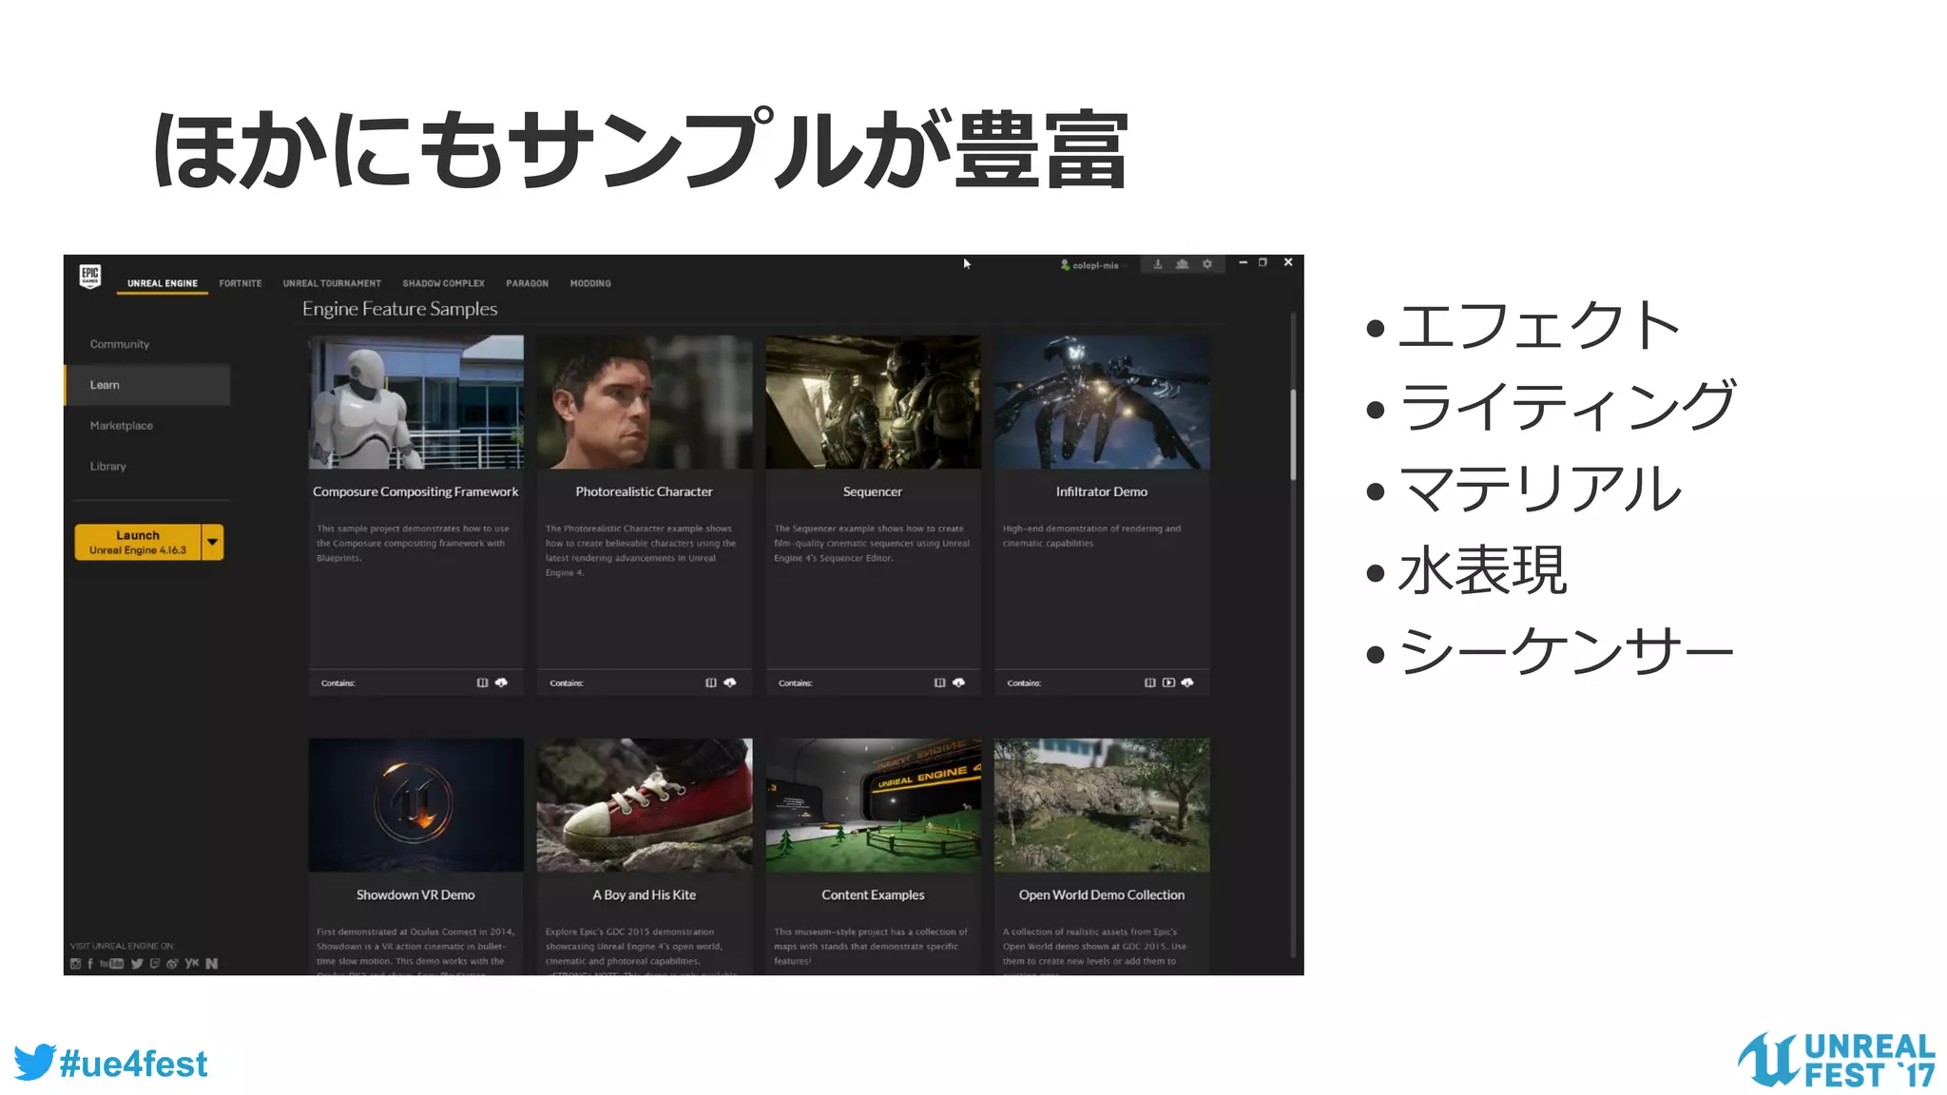Open Infiltrator Demo sample title
The height and width of the screenshot is (1095, 1947).
1102,491
